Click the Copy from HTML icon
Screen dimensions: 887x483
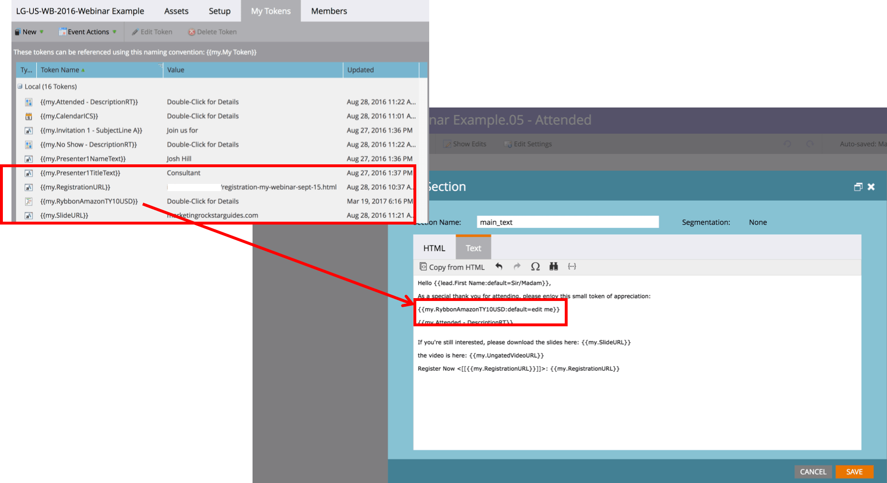(x=423, y=267)
